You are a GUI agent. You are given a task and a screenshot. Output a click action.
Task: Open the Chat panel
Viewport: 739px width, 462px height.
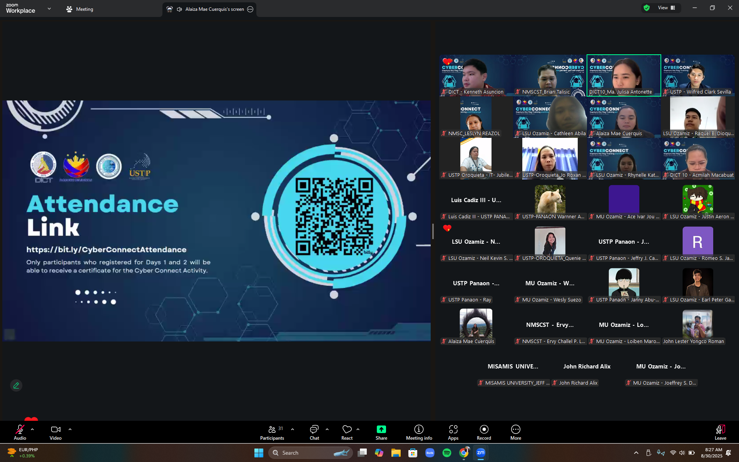(314, 432)
